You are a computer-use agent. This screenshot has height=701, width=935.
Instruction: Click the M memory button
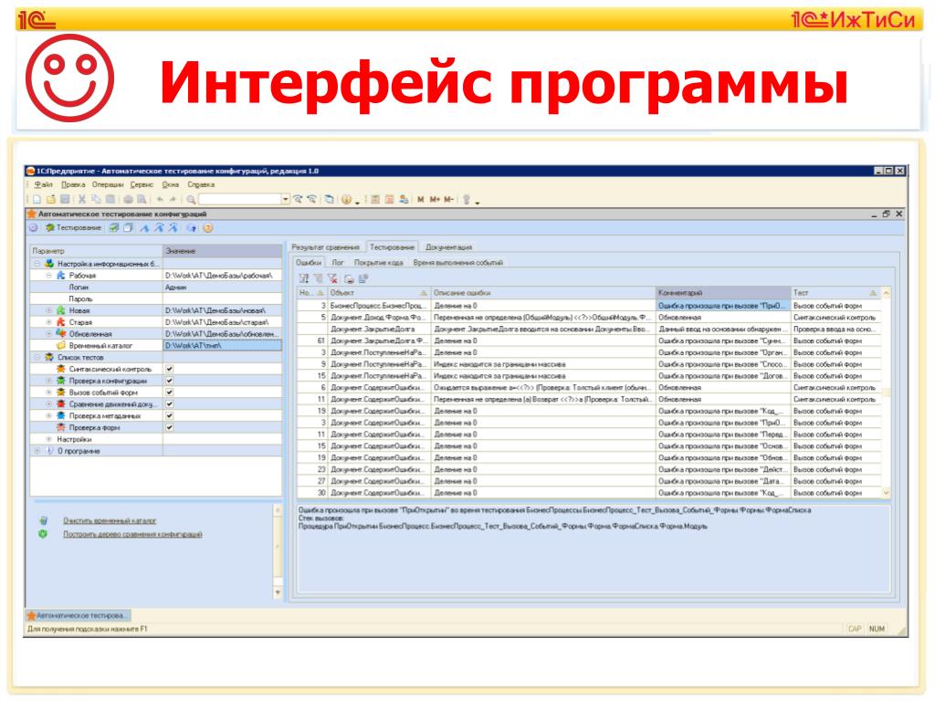(420, 200)
